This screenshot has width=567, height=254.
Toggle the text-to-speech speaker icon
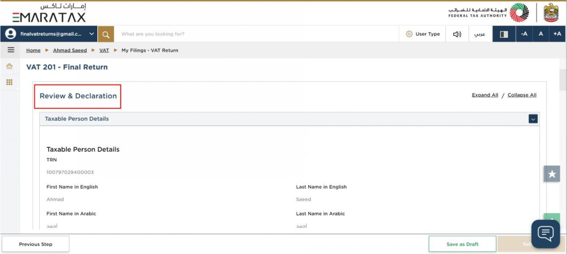[457, 34]
